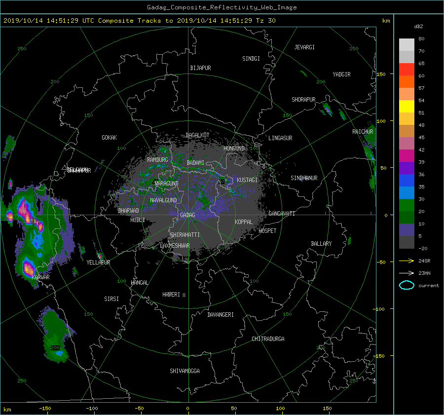Click the GANGAVATI city label
This screenshot has width=444, height=415.
(282, 214)
